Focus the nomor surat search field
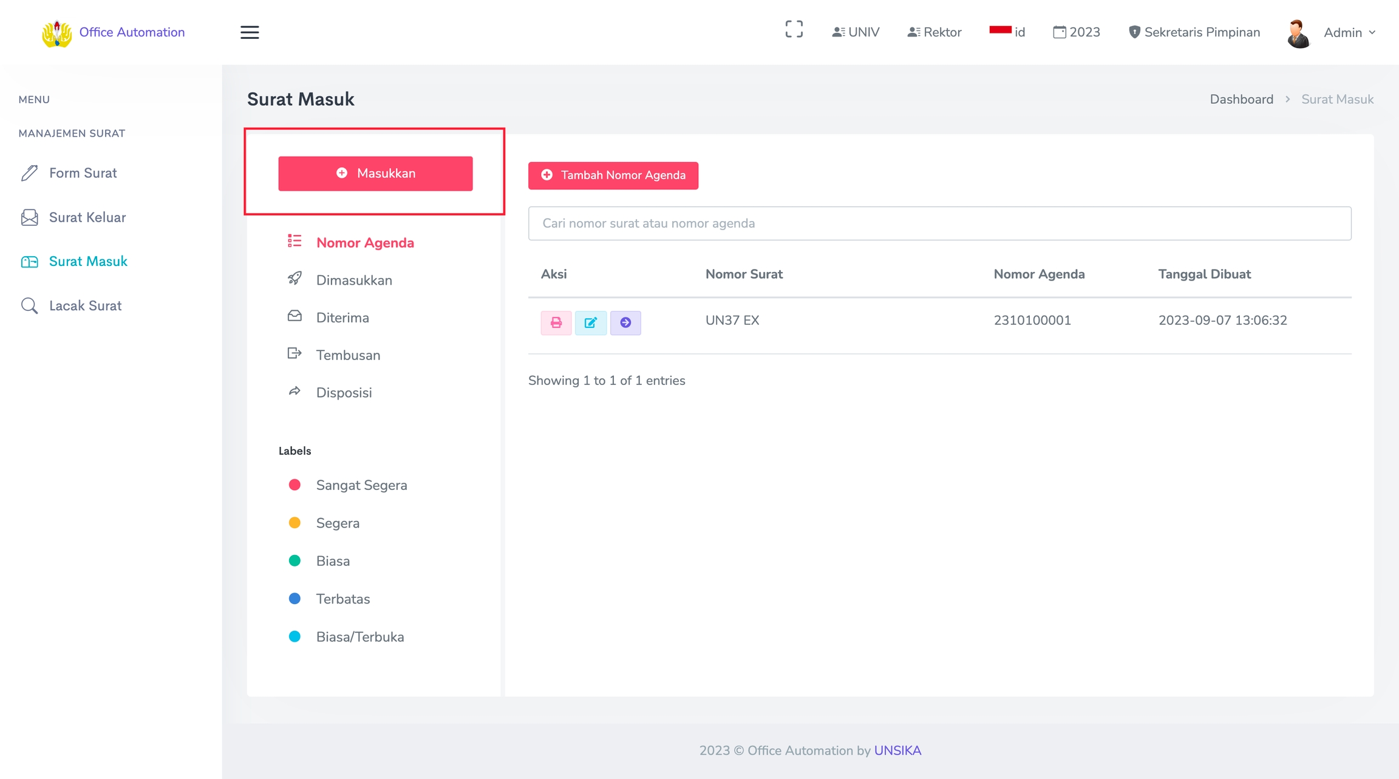 (939, 223)
